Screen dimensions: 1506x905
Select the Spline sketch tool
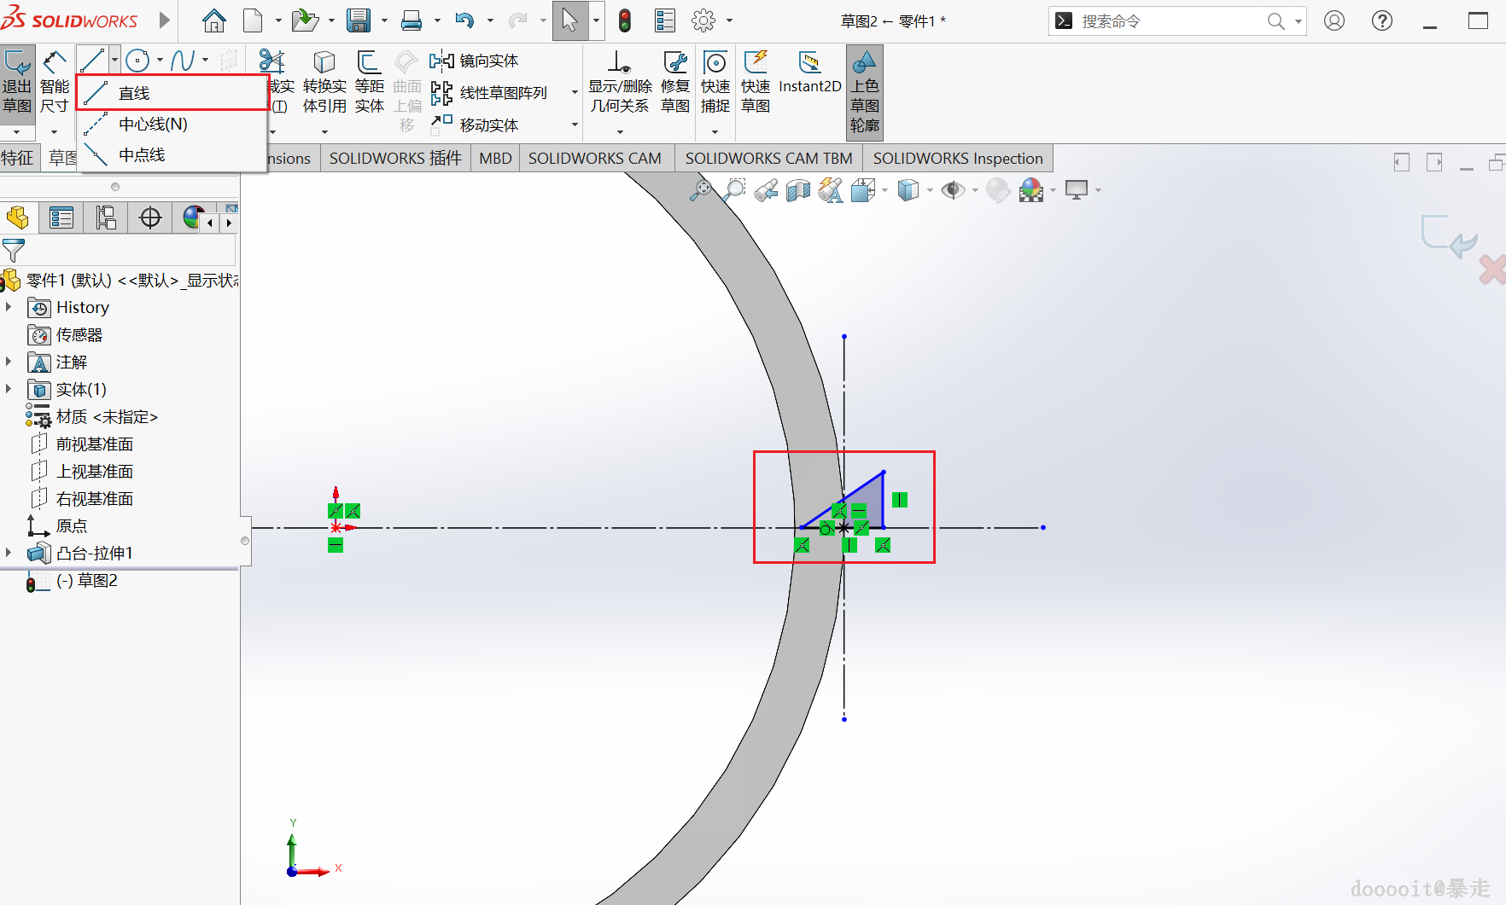(x=183, y=60)
